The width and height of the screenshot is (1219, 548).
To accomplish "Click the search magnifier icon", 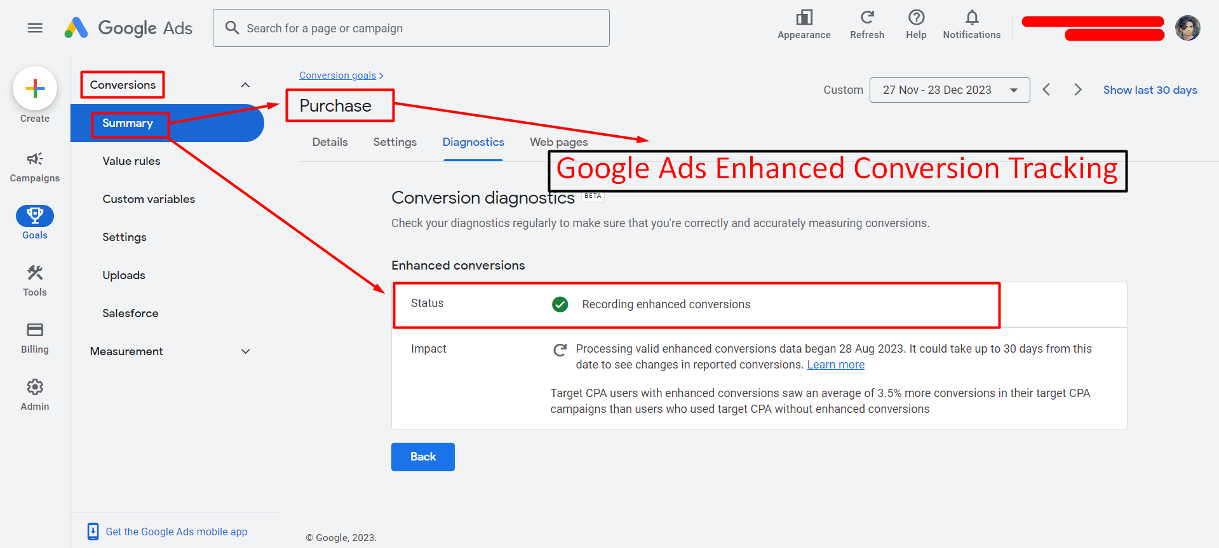I will [232, 28].
